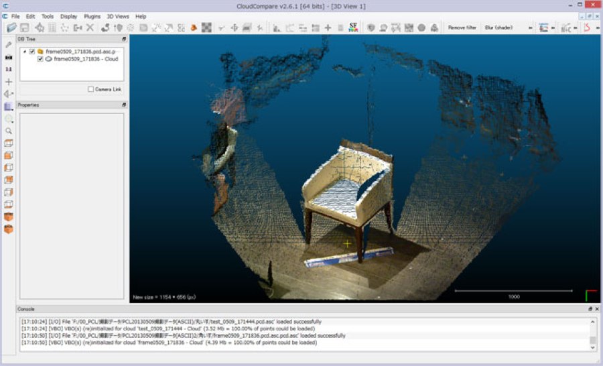Collapse the frame0509_171836.pcd.asc tree node
This screenshot has height=366, width=603.
(25, 52)
